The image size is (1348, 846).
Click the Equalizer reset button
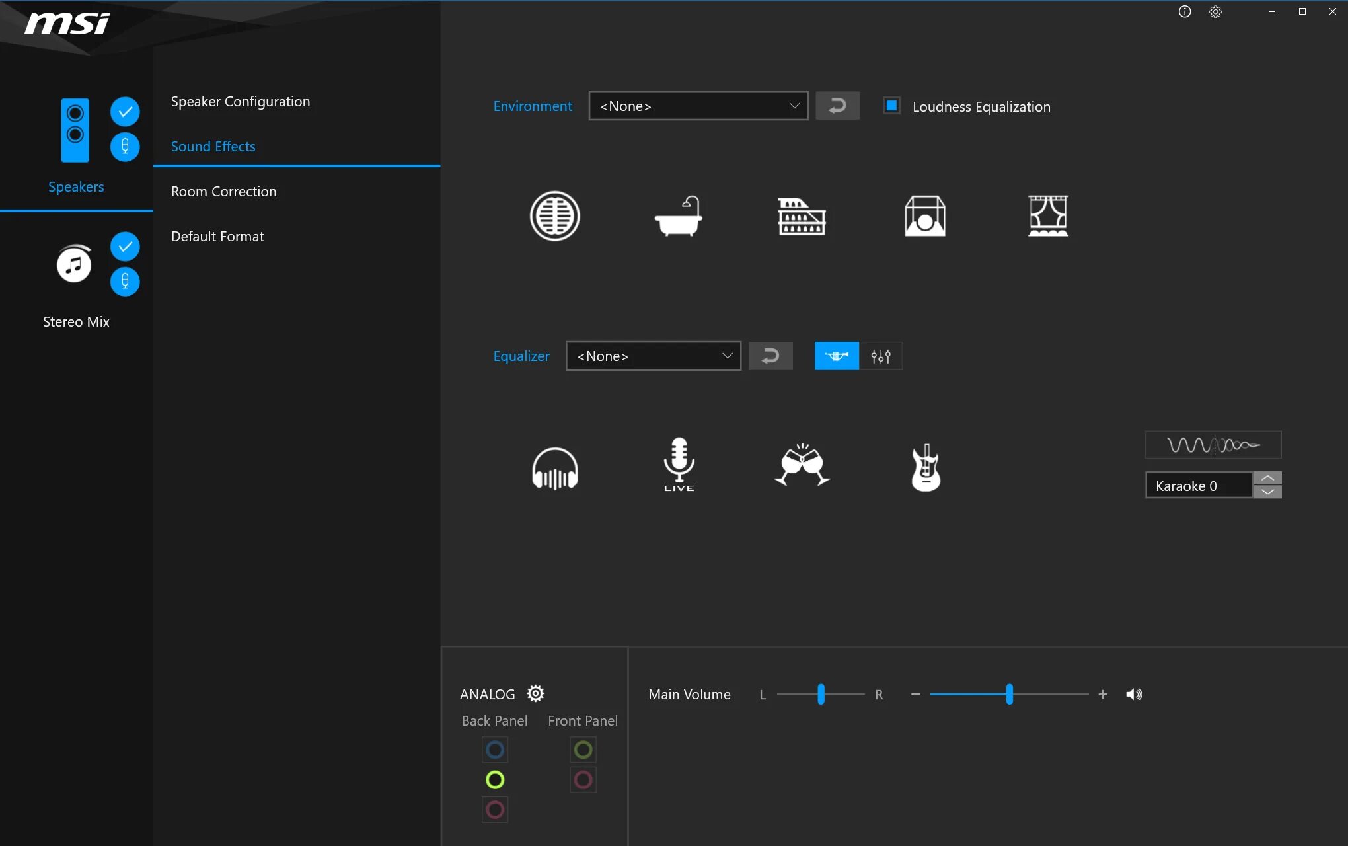click(770, 356)
